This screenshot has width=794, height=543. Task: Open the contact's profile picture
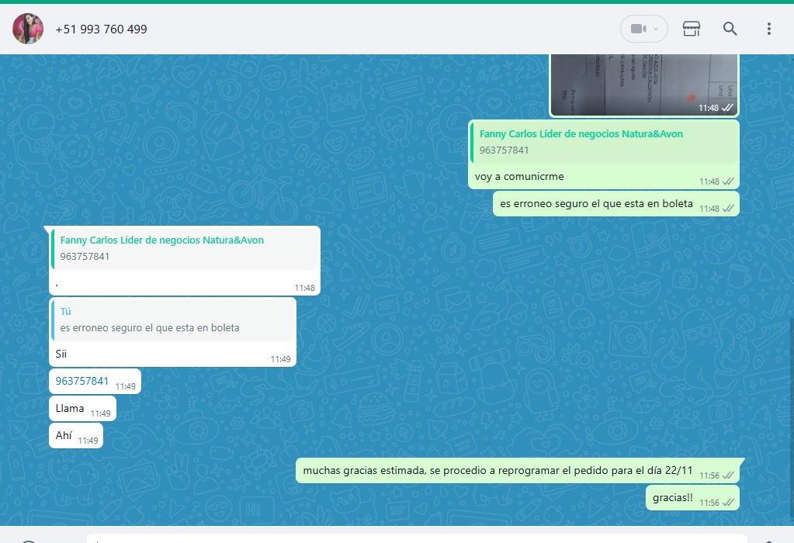tap(28, 29)
